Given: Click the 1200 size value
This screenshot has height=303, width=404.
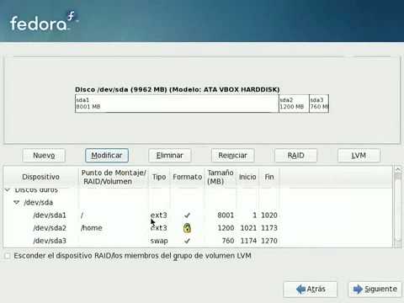Looking at the screenshot, I should [226, 228].
